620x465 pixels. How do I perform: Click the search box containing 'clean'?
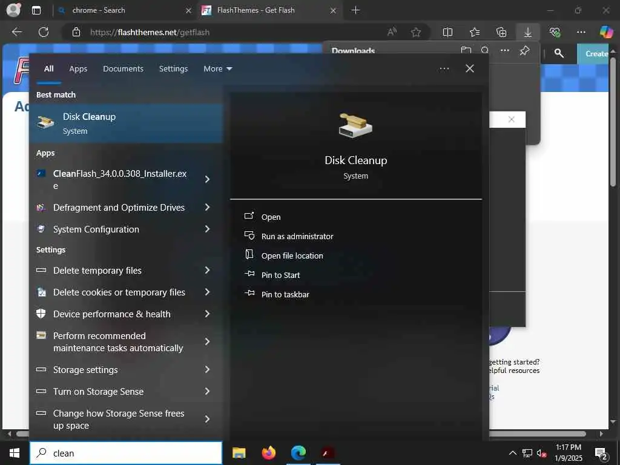tap(126, 453)
